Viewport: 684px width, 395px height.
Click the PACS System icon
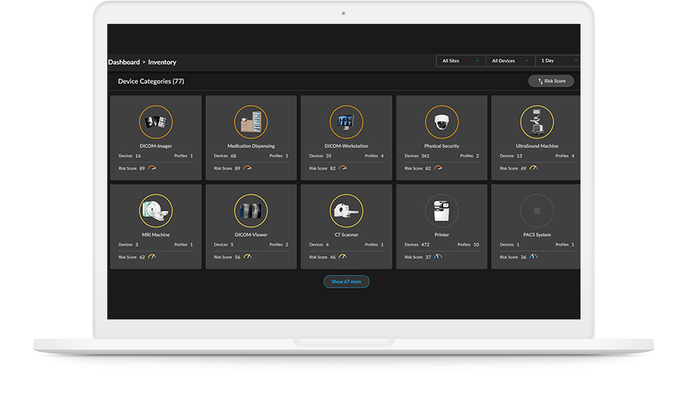point(537,211)
